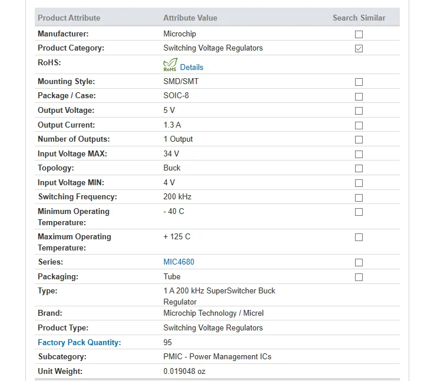Tick the Packaging checkbox

click(x=359, y=277)
